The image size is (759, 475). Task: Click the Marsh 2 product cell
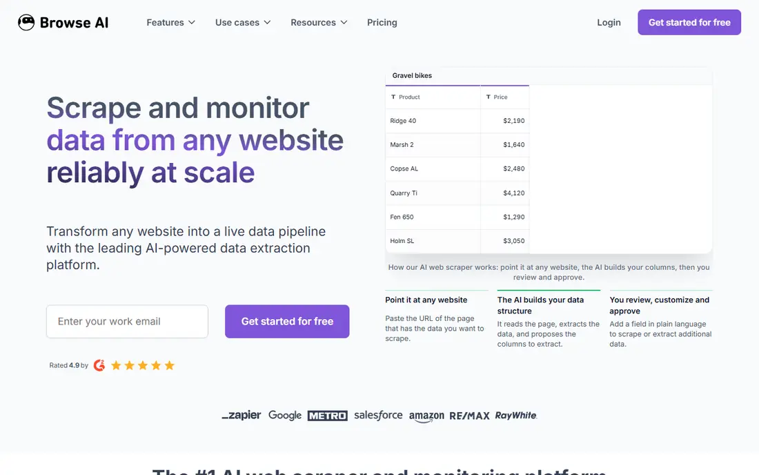(433, 145)
